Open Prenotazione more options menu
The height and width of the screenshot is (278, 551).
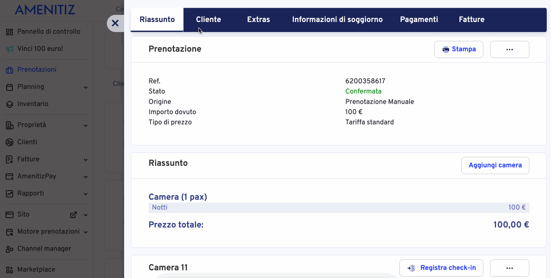510,49
